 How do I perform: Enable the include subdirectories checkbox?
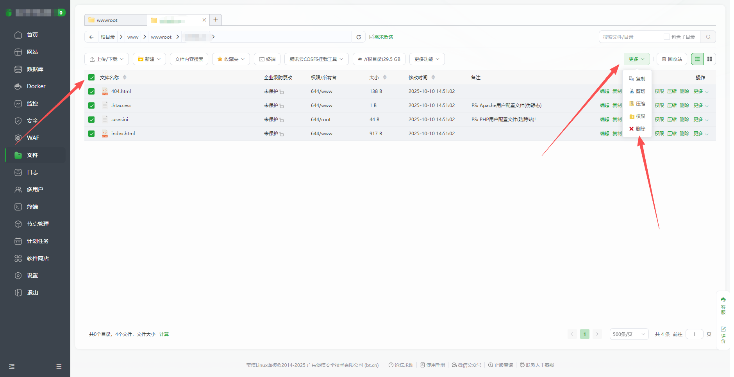[667, 37]
